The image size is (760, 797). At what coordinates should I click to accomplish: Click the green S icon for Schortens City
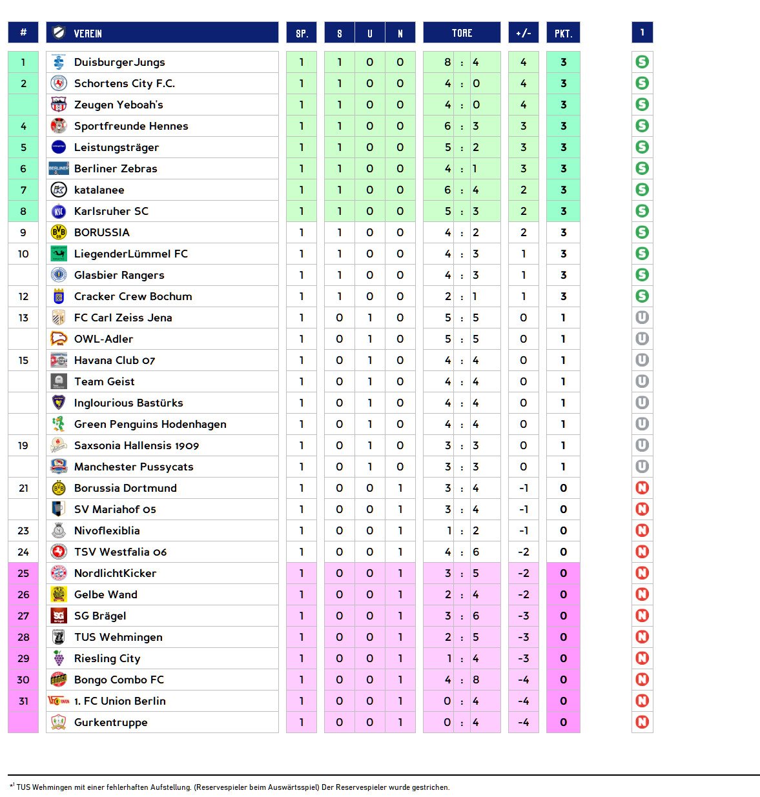[642, 83]
